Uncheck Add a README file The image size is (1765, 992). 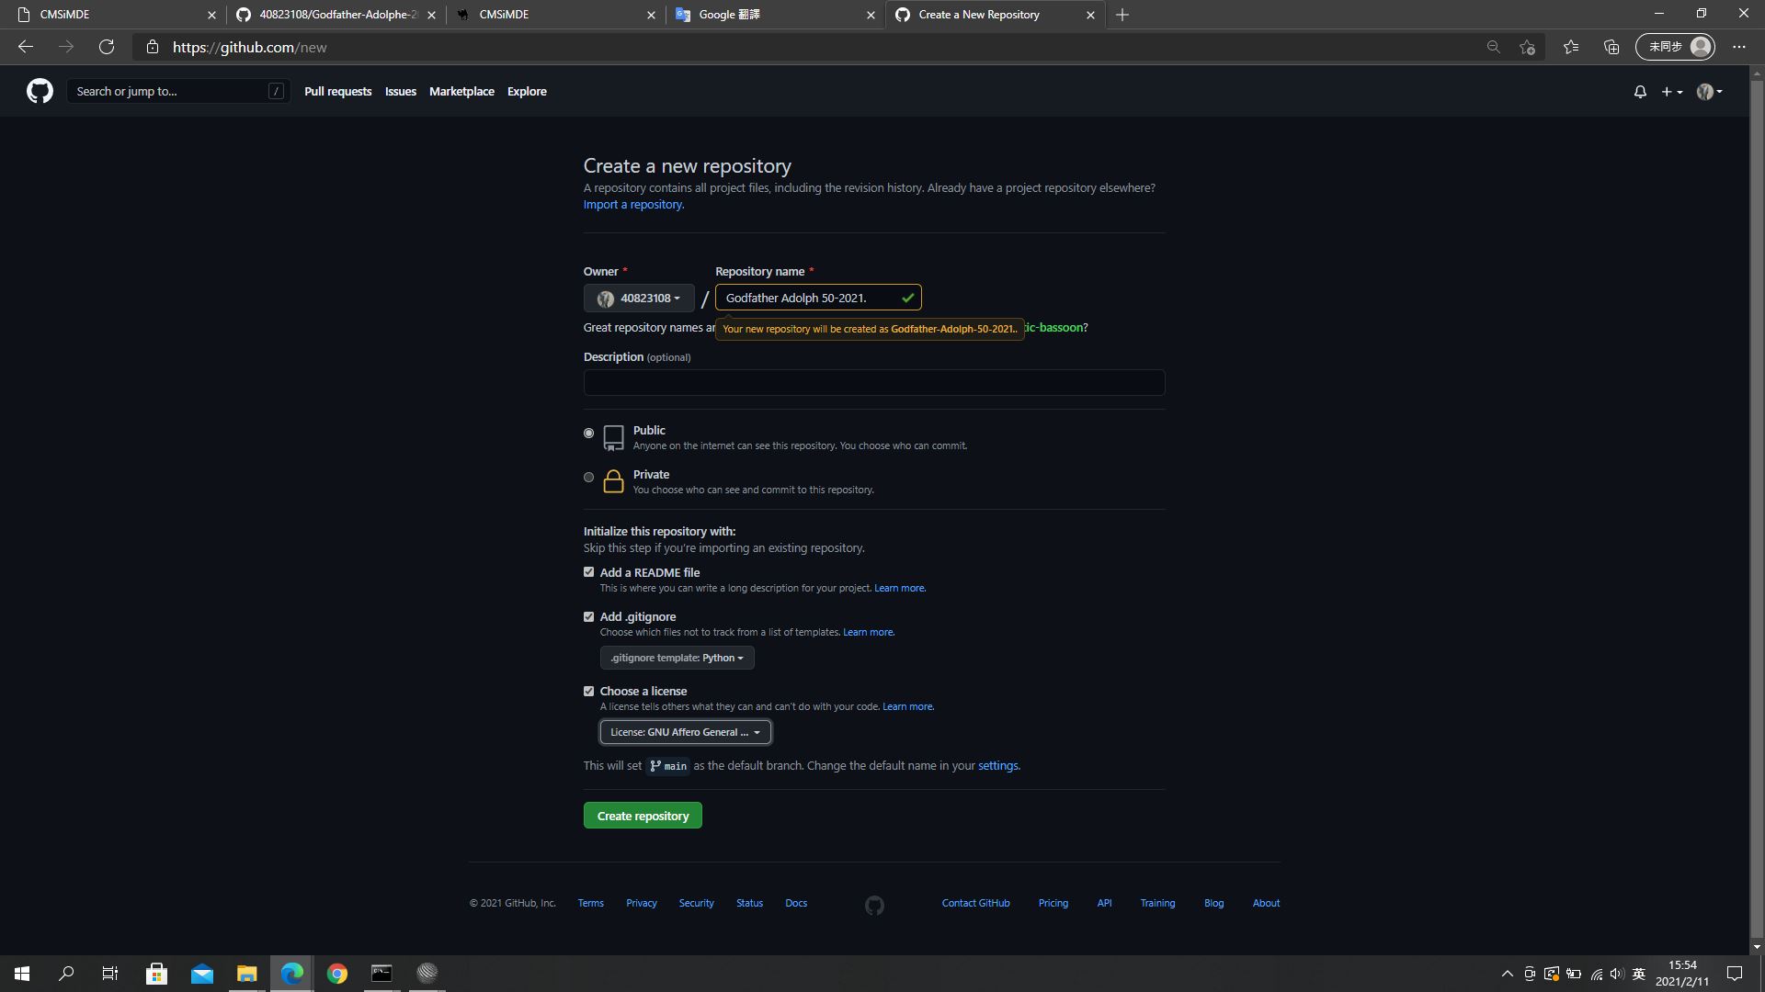588,572
